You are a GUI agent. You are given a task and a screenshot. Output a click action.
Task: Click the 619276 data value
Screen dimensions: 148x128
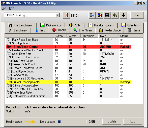tap(105, 71)
